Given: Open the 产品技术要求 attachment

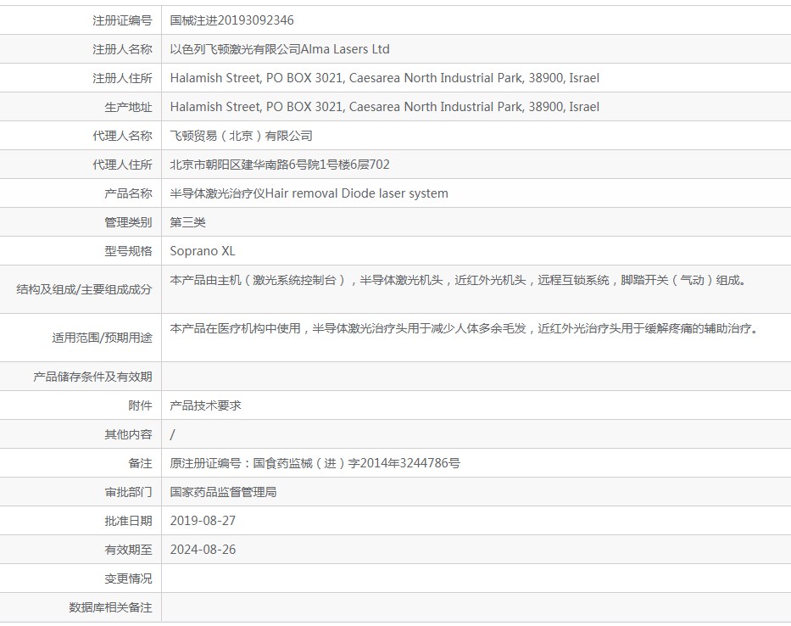Looking at the screenshot, I should (x=205, y=405).
